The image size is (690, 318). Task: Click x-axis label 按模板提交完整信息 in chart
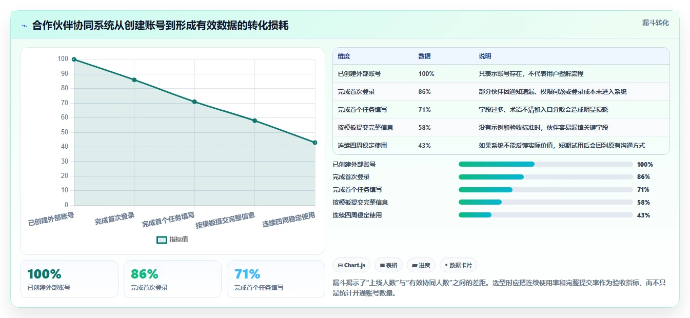(x=225, y=221)
